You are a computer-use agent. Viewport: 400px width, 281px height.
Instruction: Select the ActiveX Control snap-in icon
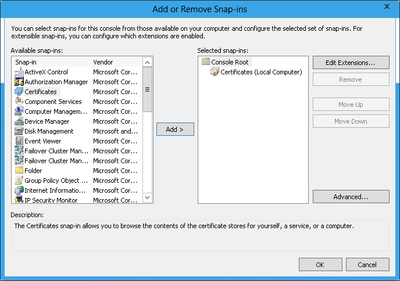(x=19, y=72)
